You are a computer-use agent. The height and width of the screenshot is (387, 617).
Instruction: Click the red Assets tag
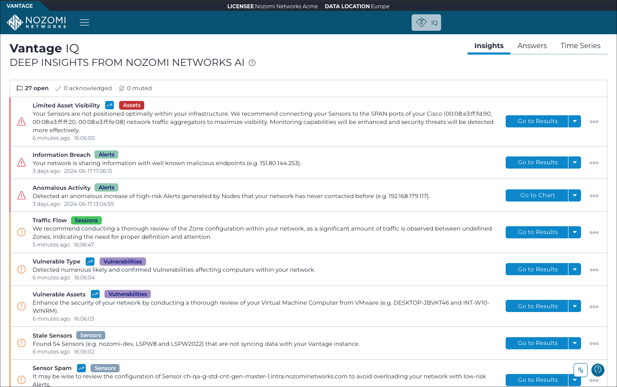(x=132, y=105)
